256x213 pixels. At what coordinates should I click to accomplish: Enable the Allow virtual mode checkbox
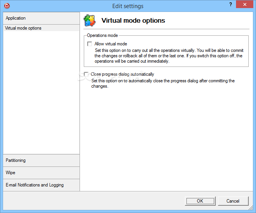[90, 44]
